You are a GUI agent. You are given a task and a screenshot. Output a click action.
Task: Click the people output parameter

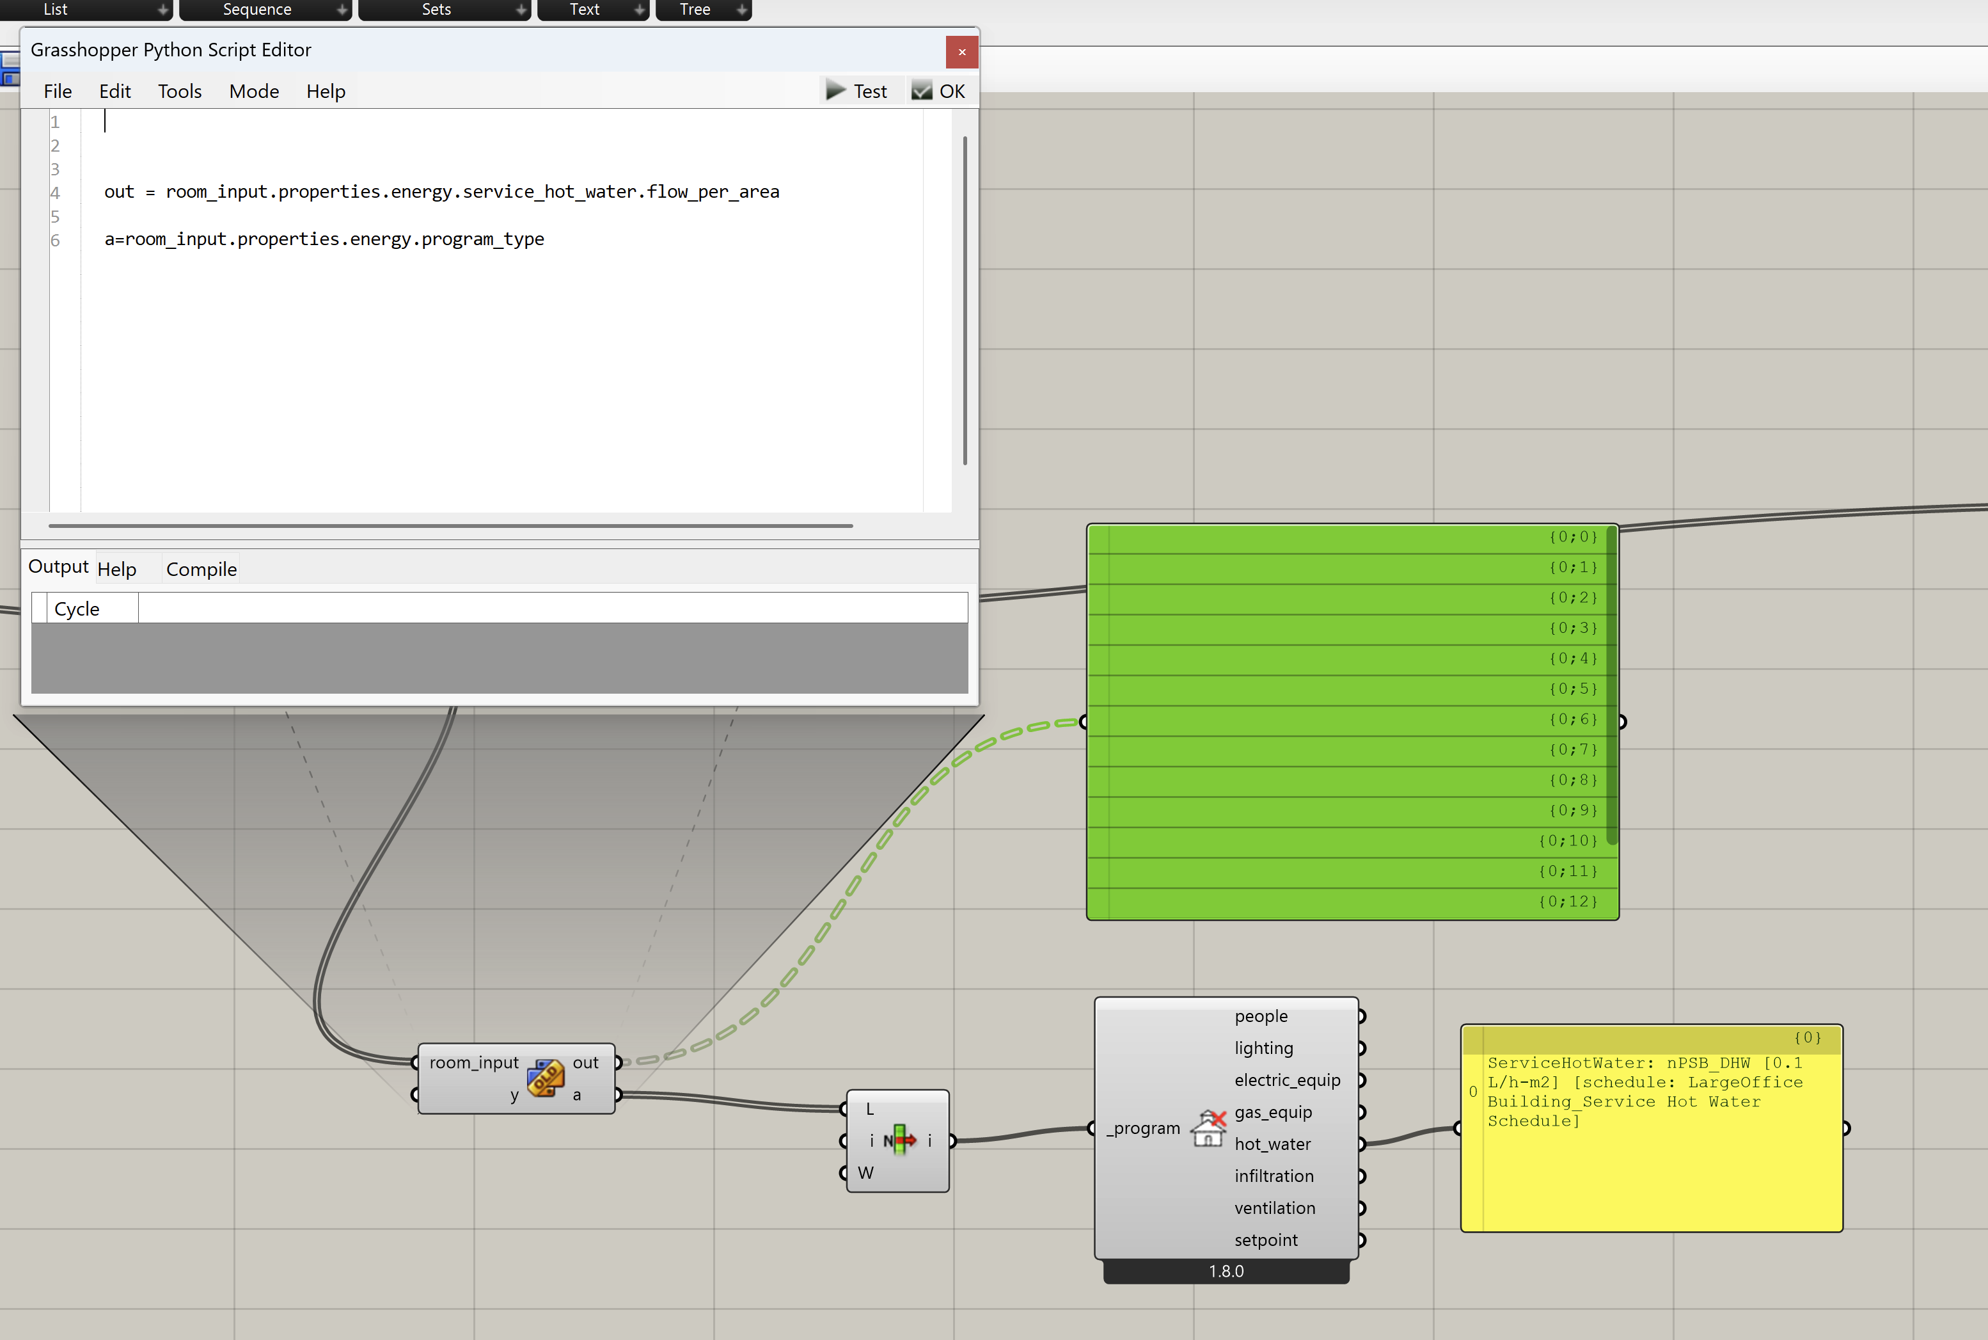tap(1261, 1016)
